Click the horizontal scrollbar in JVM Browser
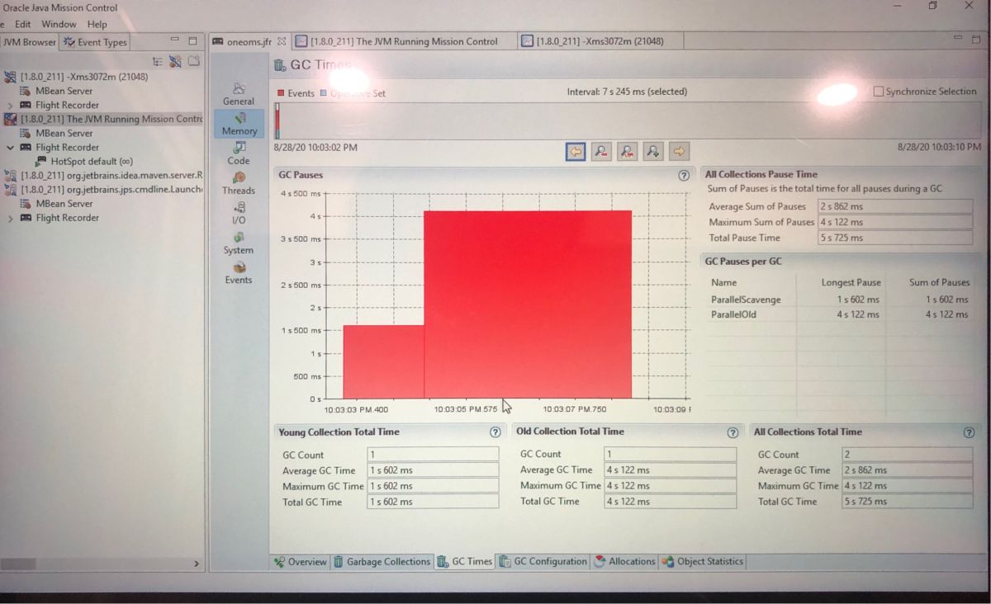 pos(18,564)
